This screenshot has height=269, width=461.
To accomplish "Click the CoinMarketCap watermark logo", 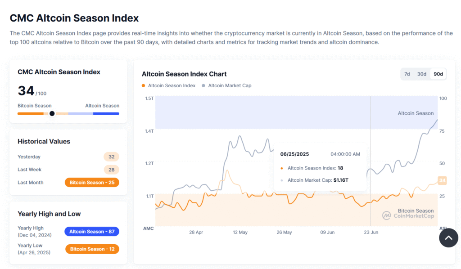I will pyautogui.click(x=386, y=215).
